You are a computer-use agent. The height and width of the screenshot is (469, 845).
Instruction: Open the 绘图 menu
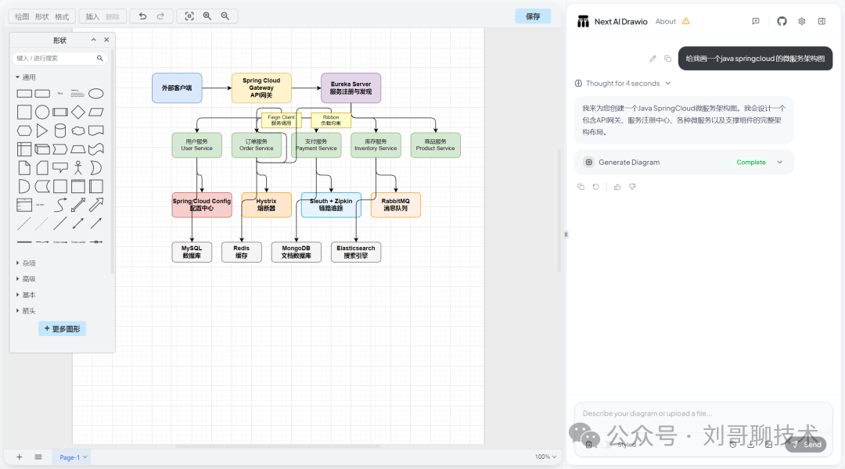point(22,16)
